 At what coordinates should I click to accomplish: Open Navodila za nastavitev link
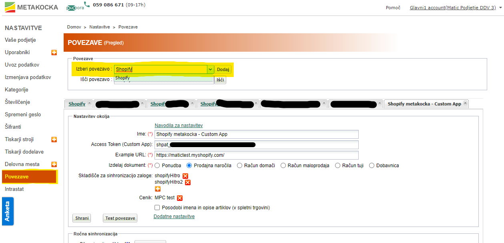click(x=179, y=126)
